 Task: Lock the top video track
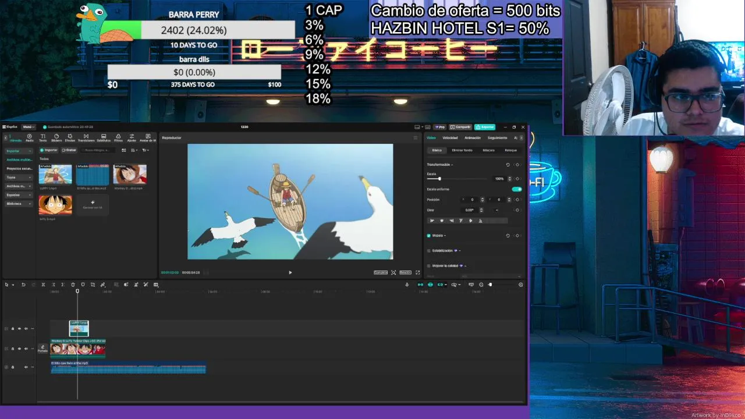click(x=13, y=329)
